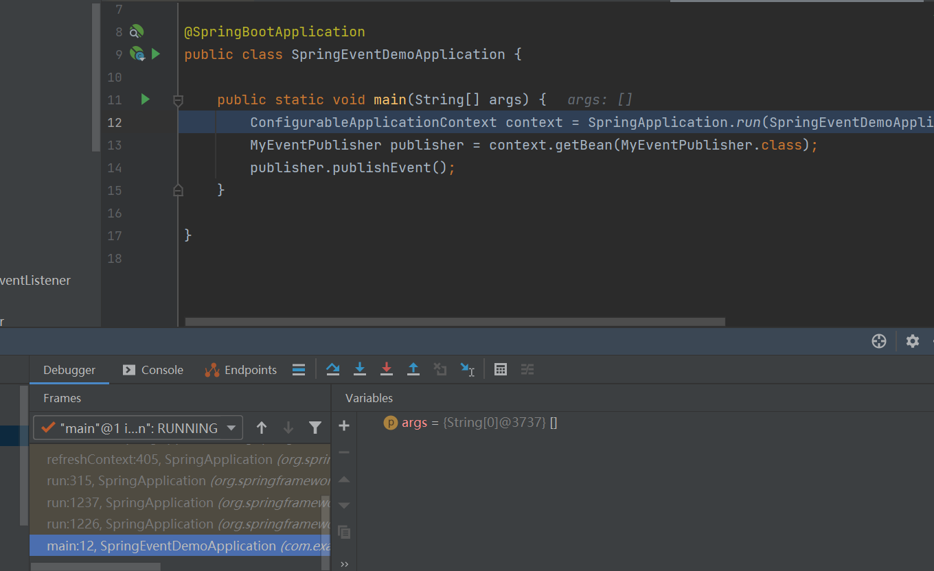Image resolution: width=934 pixels, height=571 pixels.
Task: Select frame refreshContext:405, SpringApplication
Action: tap(180, 459)
